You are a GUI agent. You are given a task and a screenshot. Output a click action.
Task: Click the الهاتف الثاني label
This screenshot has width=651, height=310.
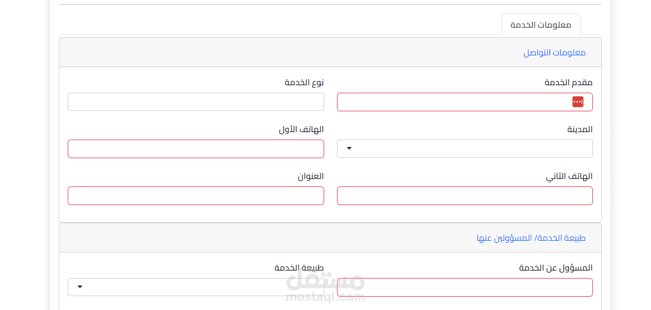[569, 176]
